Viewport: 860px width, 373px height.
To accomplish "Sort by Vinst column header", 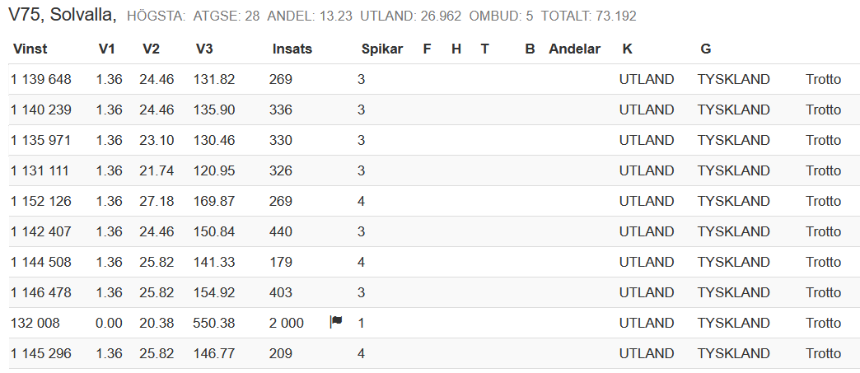I will point(30,49).
